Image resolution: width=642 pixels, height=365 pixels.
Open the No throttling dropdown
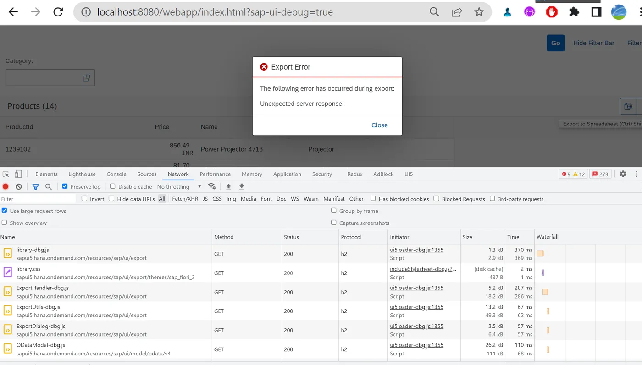pos(179,186)
